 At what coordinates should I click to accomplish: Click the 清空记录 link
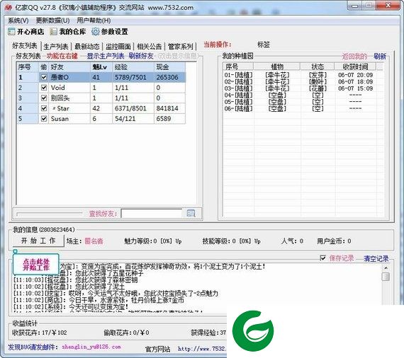pyautogui.click(x=376, y=258)
